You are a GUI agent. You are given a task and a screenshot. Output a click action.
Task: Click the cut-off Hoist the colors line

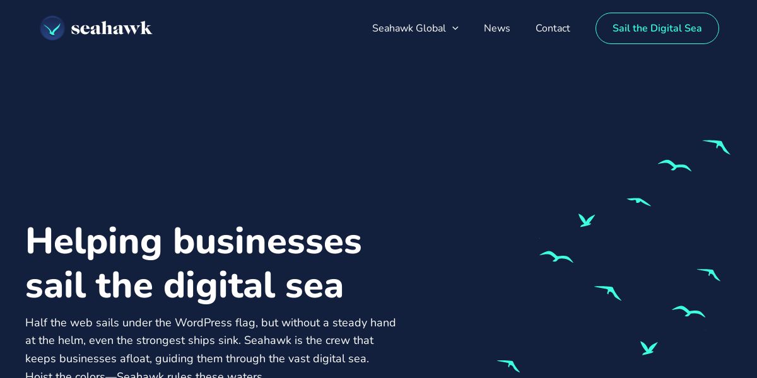[x=144, y=375]
